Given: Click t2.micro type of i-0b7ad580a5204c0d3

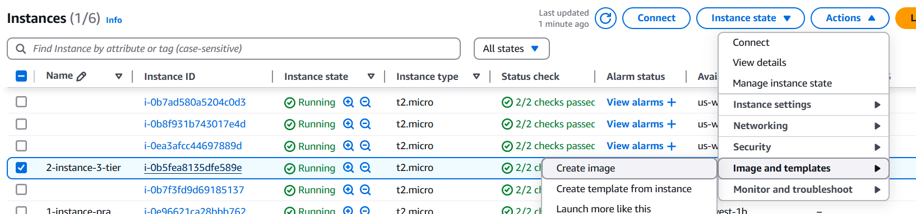Looking at the screenshot, I should 415,102.
